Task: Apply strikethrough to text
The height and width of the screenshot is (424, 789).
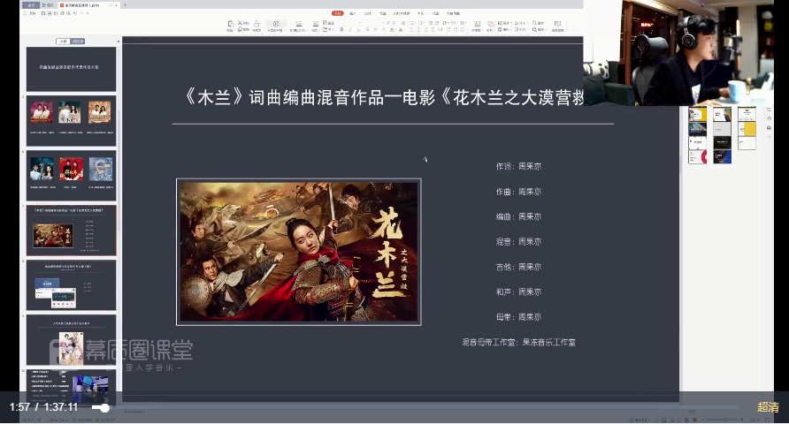Action: pos(367,29)
